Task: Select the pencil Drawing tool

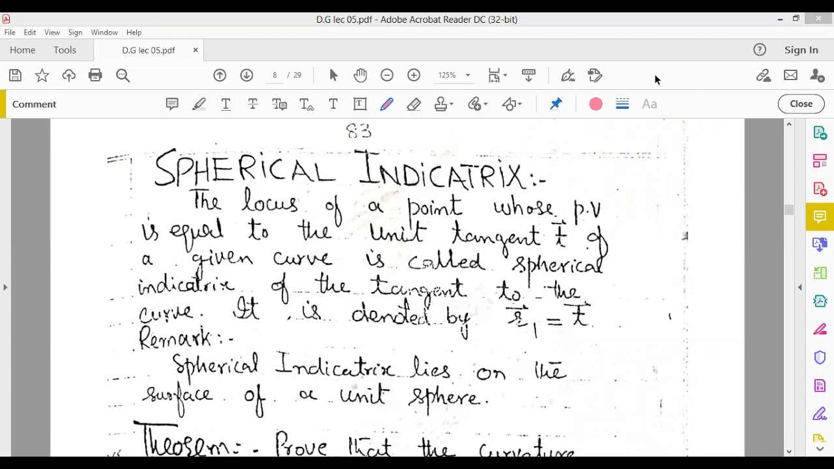Action: click(386, 104)
